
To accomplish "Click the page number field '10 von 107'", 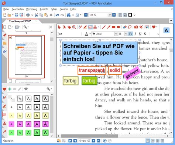I will click(84, 141).
